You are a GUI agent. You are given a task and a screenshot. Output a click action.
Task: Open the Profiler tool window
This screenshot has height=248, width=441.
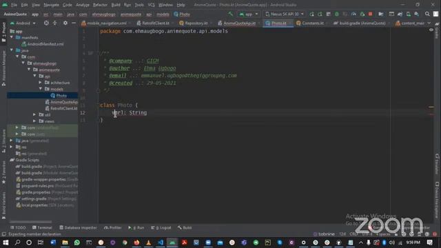(x=112, y=228)
